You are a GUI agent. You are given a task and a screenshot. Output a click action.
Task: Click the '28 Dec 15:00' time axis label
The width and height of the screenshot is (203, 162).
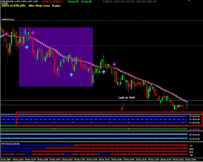43,159
